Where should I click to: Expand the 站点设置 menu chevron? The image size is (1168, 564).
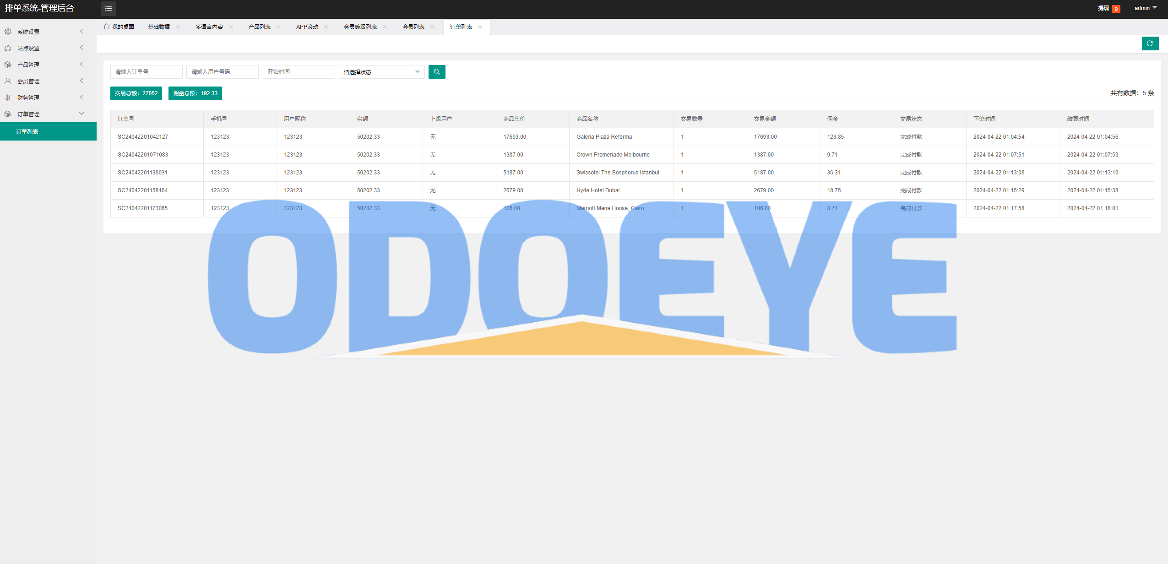82,48
